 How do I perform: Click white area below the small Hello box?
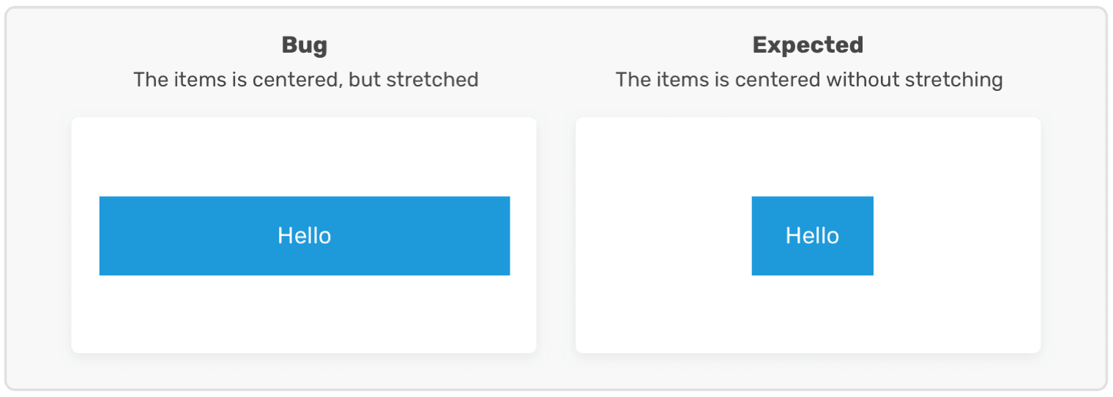point(812,313)
